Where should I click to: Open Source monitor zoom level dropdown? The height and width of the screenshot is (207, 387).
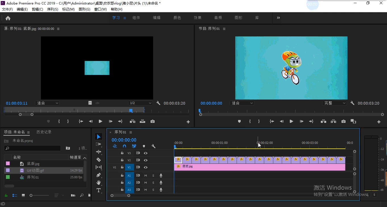point(47,103)
